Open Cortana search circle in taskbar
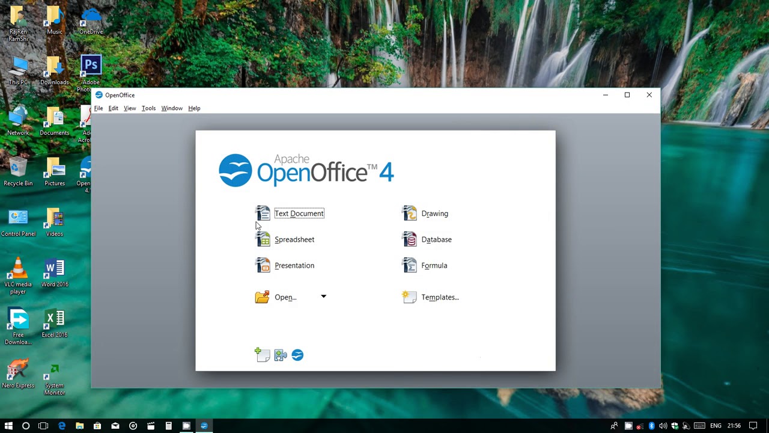The image size is (769, 433). click(26, 426)
